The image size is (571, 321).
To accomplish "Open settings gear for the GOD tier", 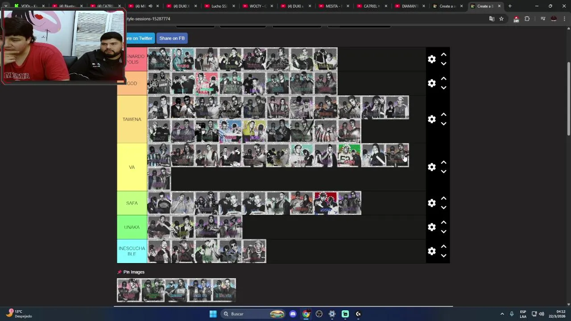I will pyautogui.click(x=431, y=83).
